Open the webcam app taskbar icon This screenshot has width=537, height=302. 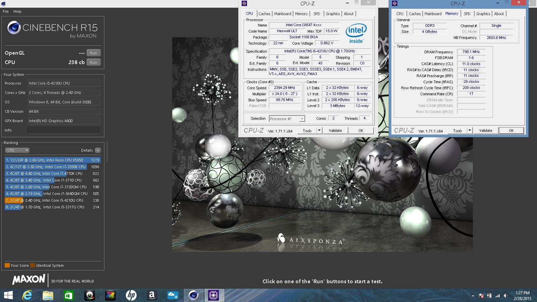[x=90, y=295]
